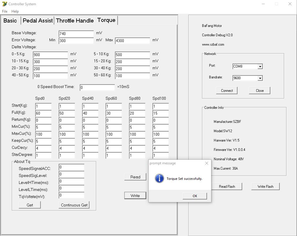Click the Continuous Get button

click(x=74, y=205)
